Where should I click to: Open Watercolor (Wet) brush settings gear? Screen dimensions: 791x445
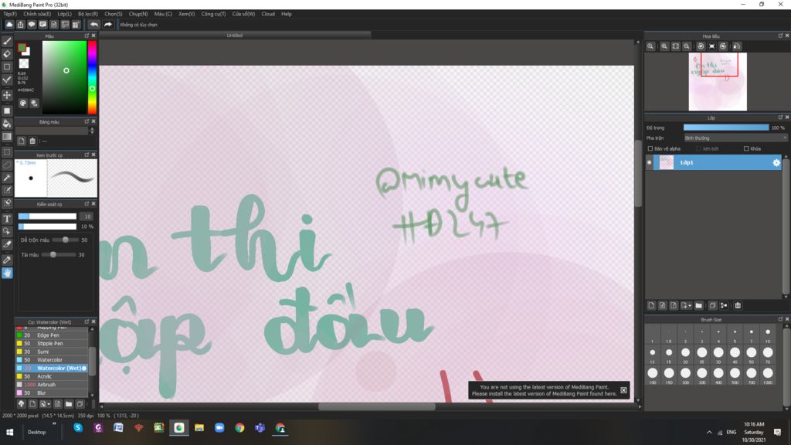tap(84, 369)
